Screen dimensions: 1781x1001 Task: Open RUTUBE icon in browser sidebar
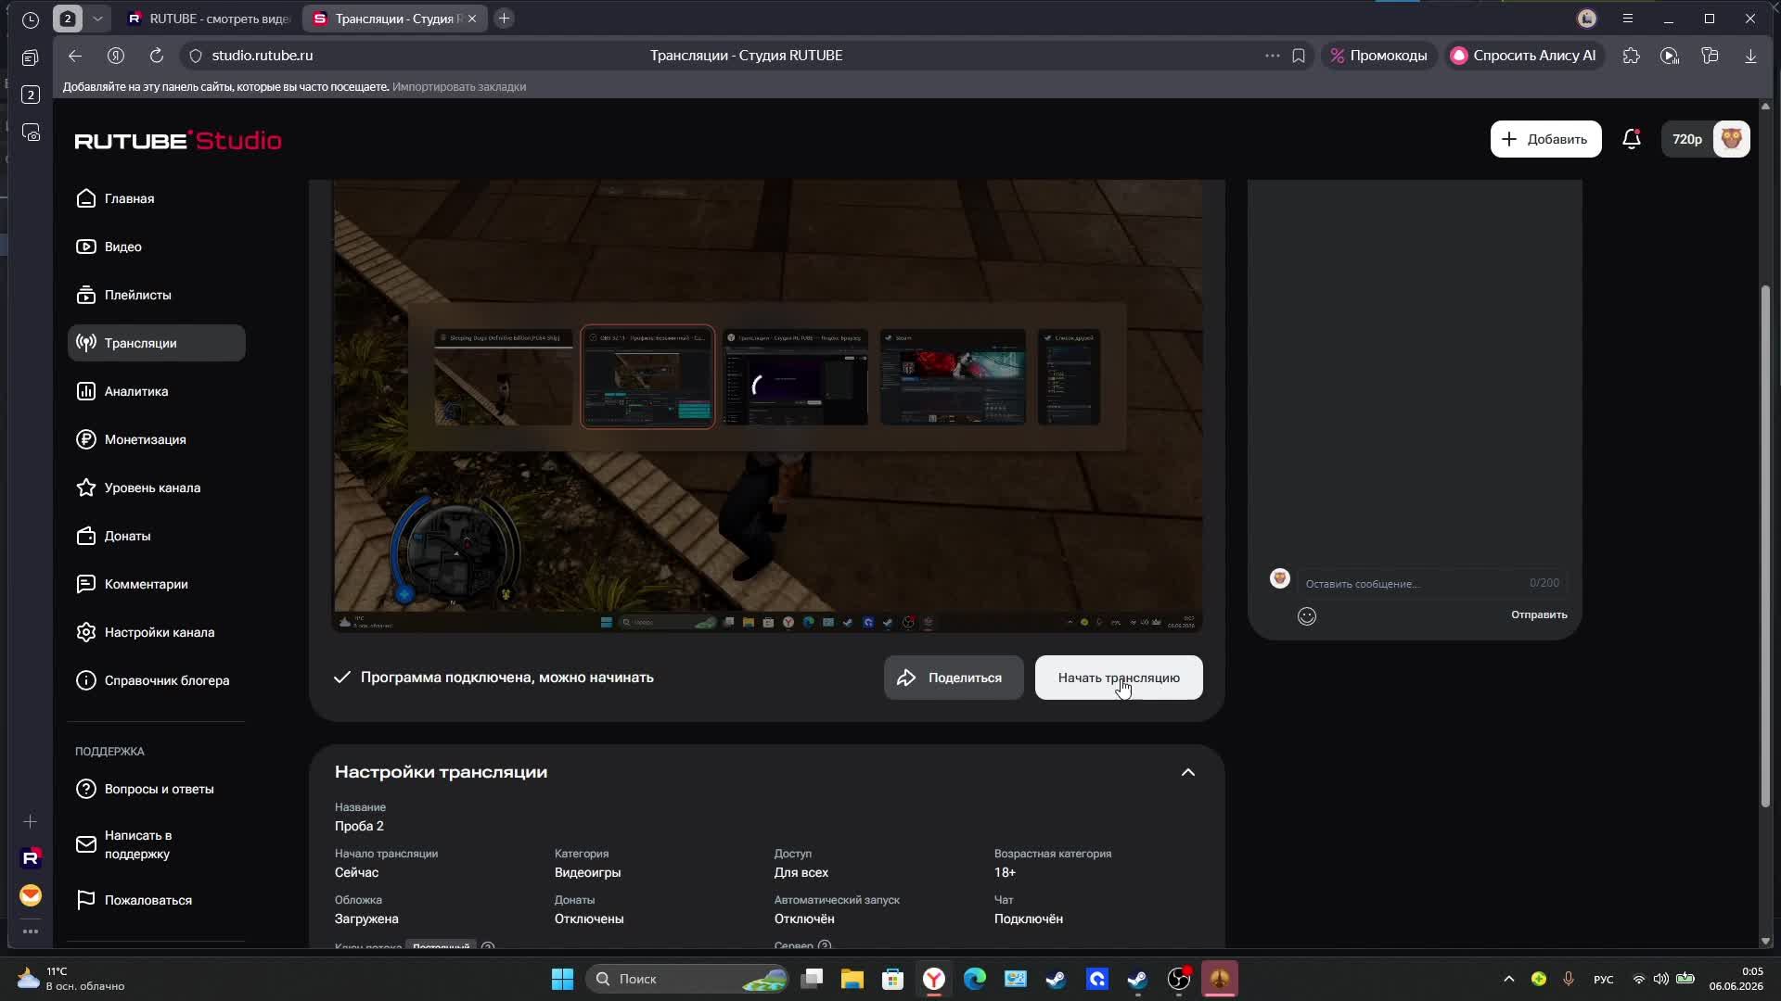pyautogui.click(x=31, y=857)
